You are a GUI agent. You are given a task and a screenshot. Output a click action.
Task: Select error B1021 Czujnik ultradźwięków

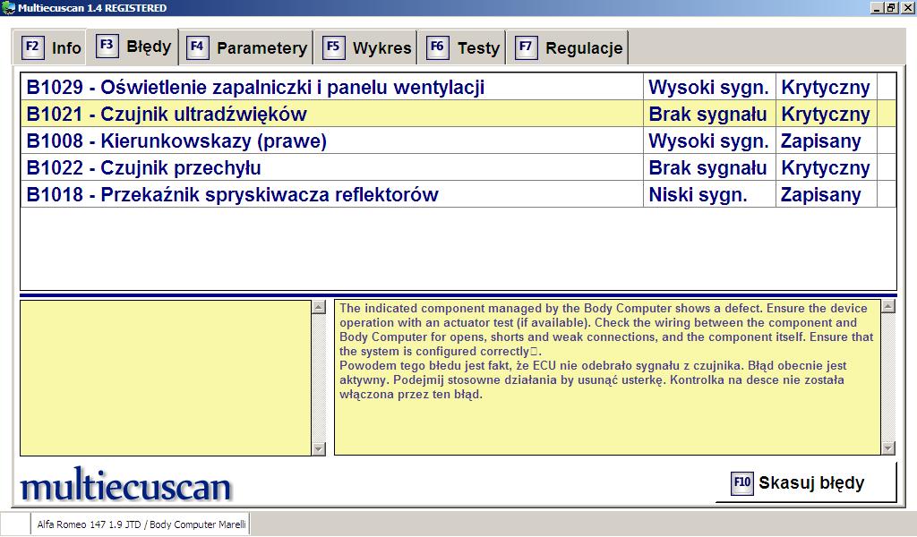(458, 114)
